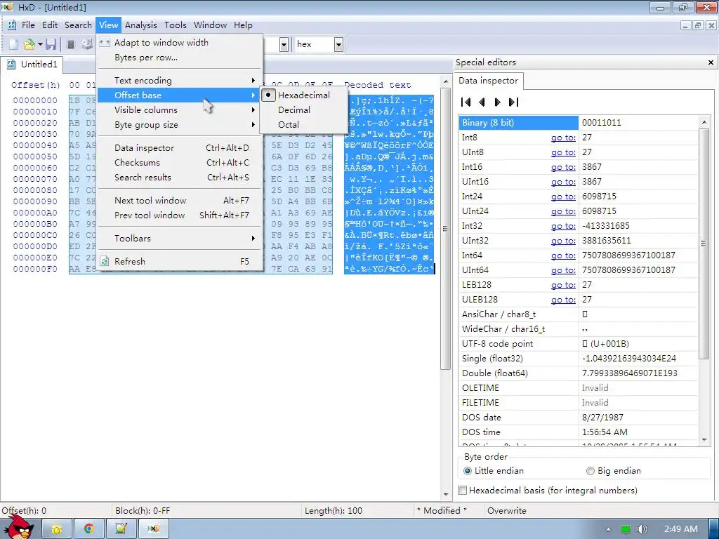
Task: Click go to link for UInt64
Action: pos(563,270)
